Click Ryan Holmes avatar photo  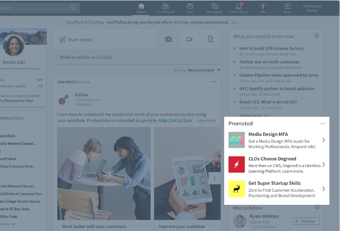(x=240, y=221)
